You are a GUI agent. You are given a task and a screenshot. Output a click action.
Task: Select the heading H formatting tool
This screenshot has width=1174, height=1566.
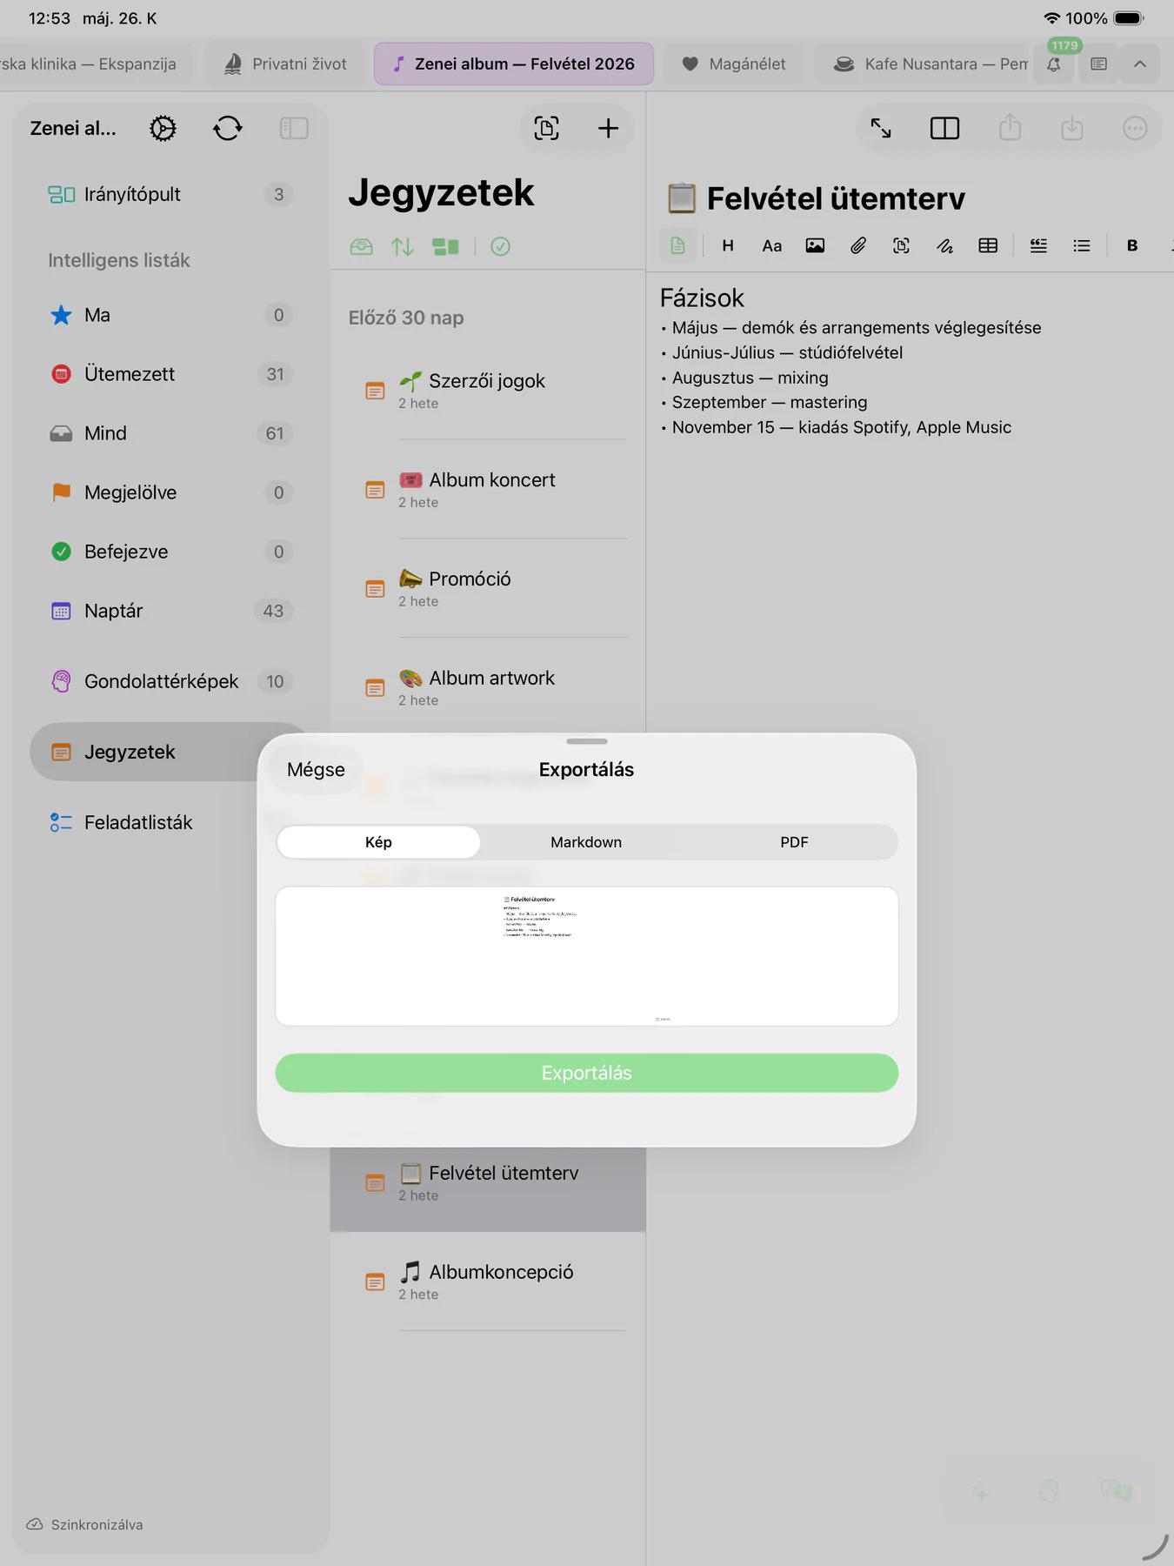pos(728,246)
